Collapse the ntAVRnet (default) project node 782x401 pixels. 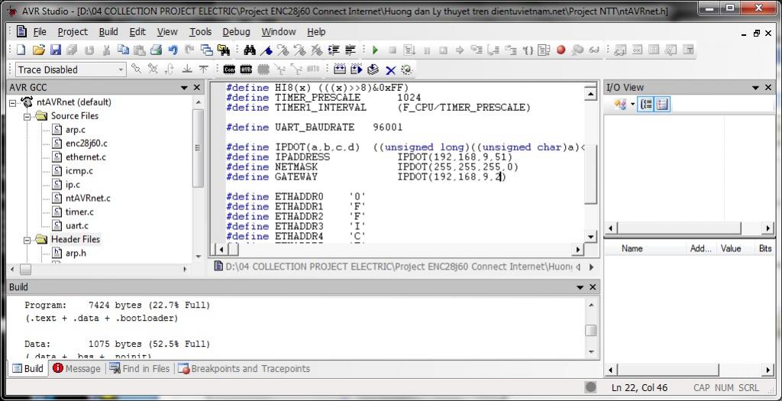point(13,102)
